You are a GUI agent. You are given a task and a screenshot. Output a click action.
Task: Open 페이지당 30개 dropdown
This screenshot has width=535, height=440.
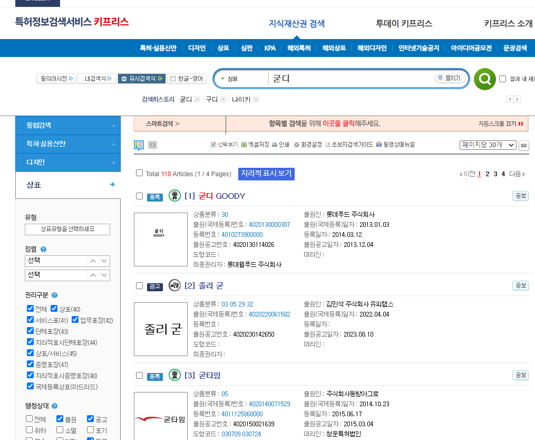tap(488, 145)
